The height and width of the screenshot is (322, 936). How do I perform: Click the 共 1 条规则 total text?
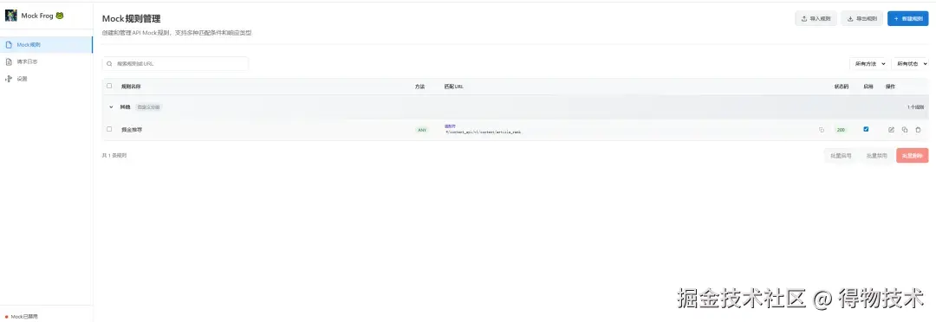click(x=114, y=156)
